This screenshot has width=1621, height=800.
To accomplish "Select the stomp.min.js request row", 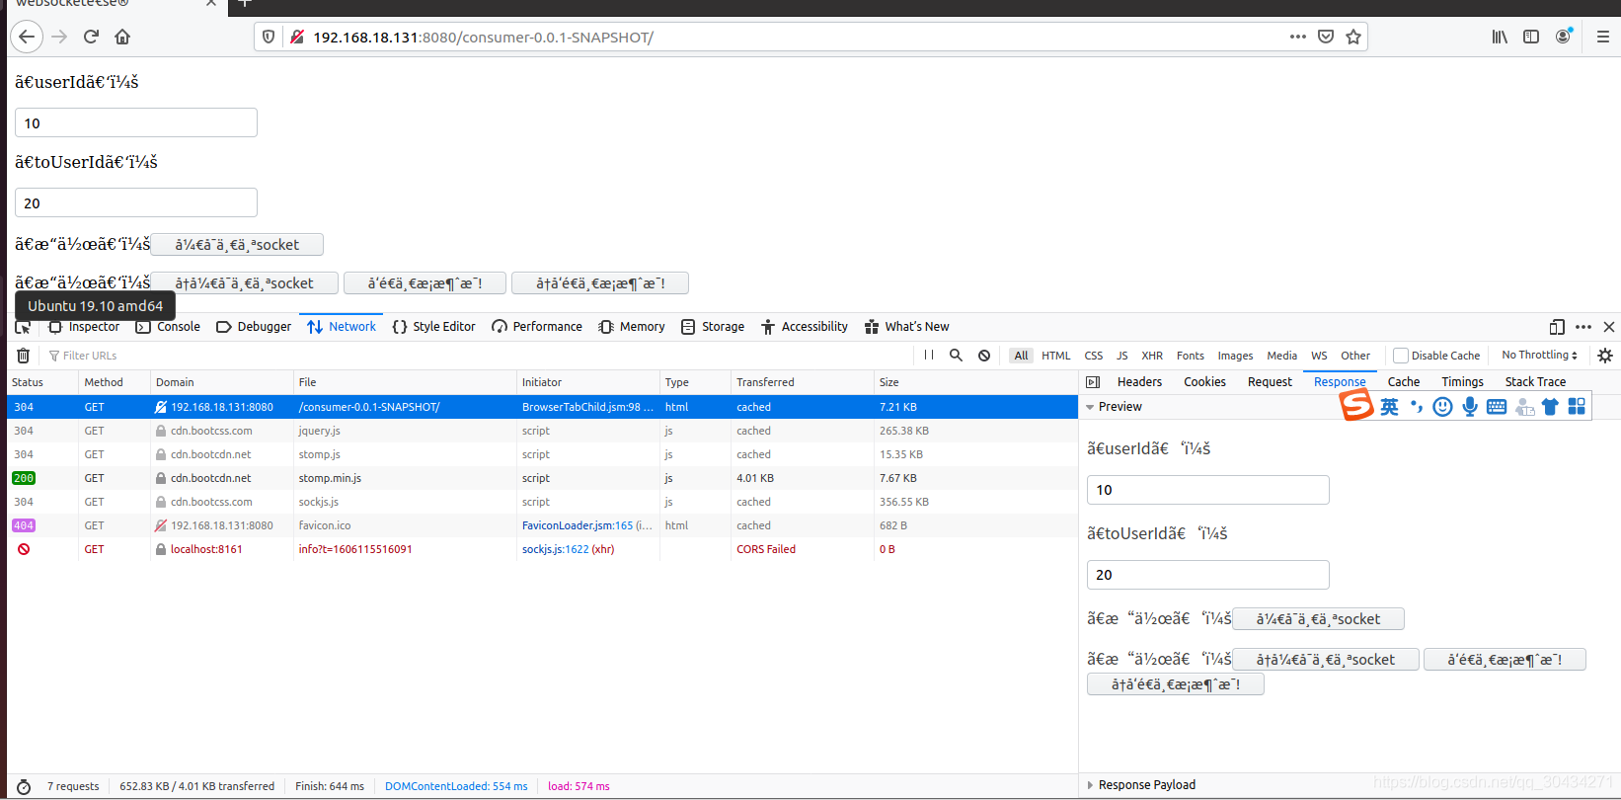I will click(395, 478).
